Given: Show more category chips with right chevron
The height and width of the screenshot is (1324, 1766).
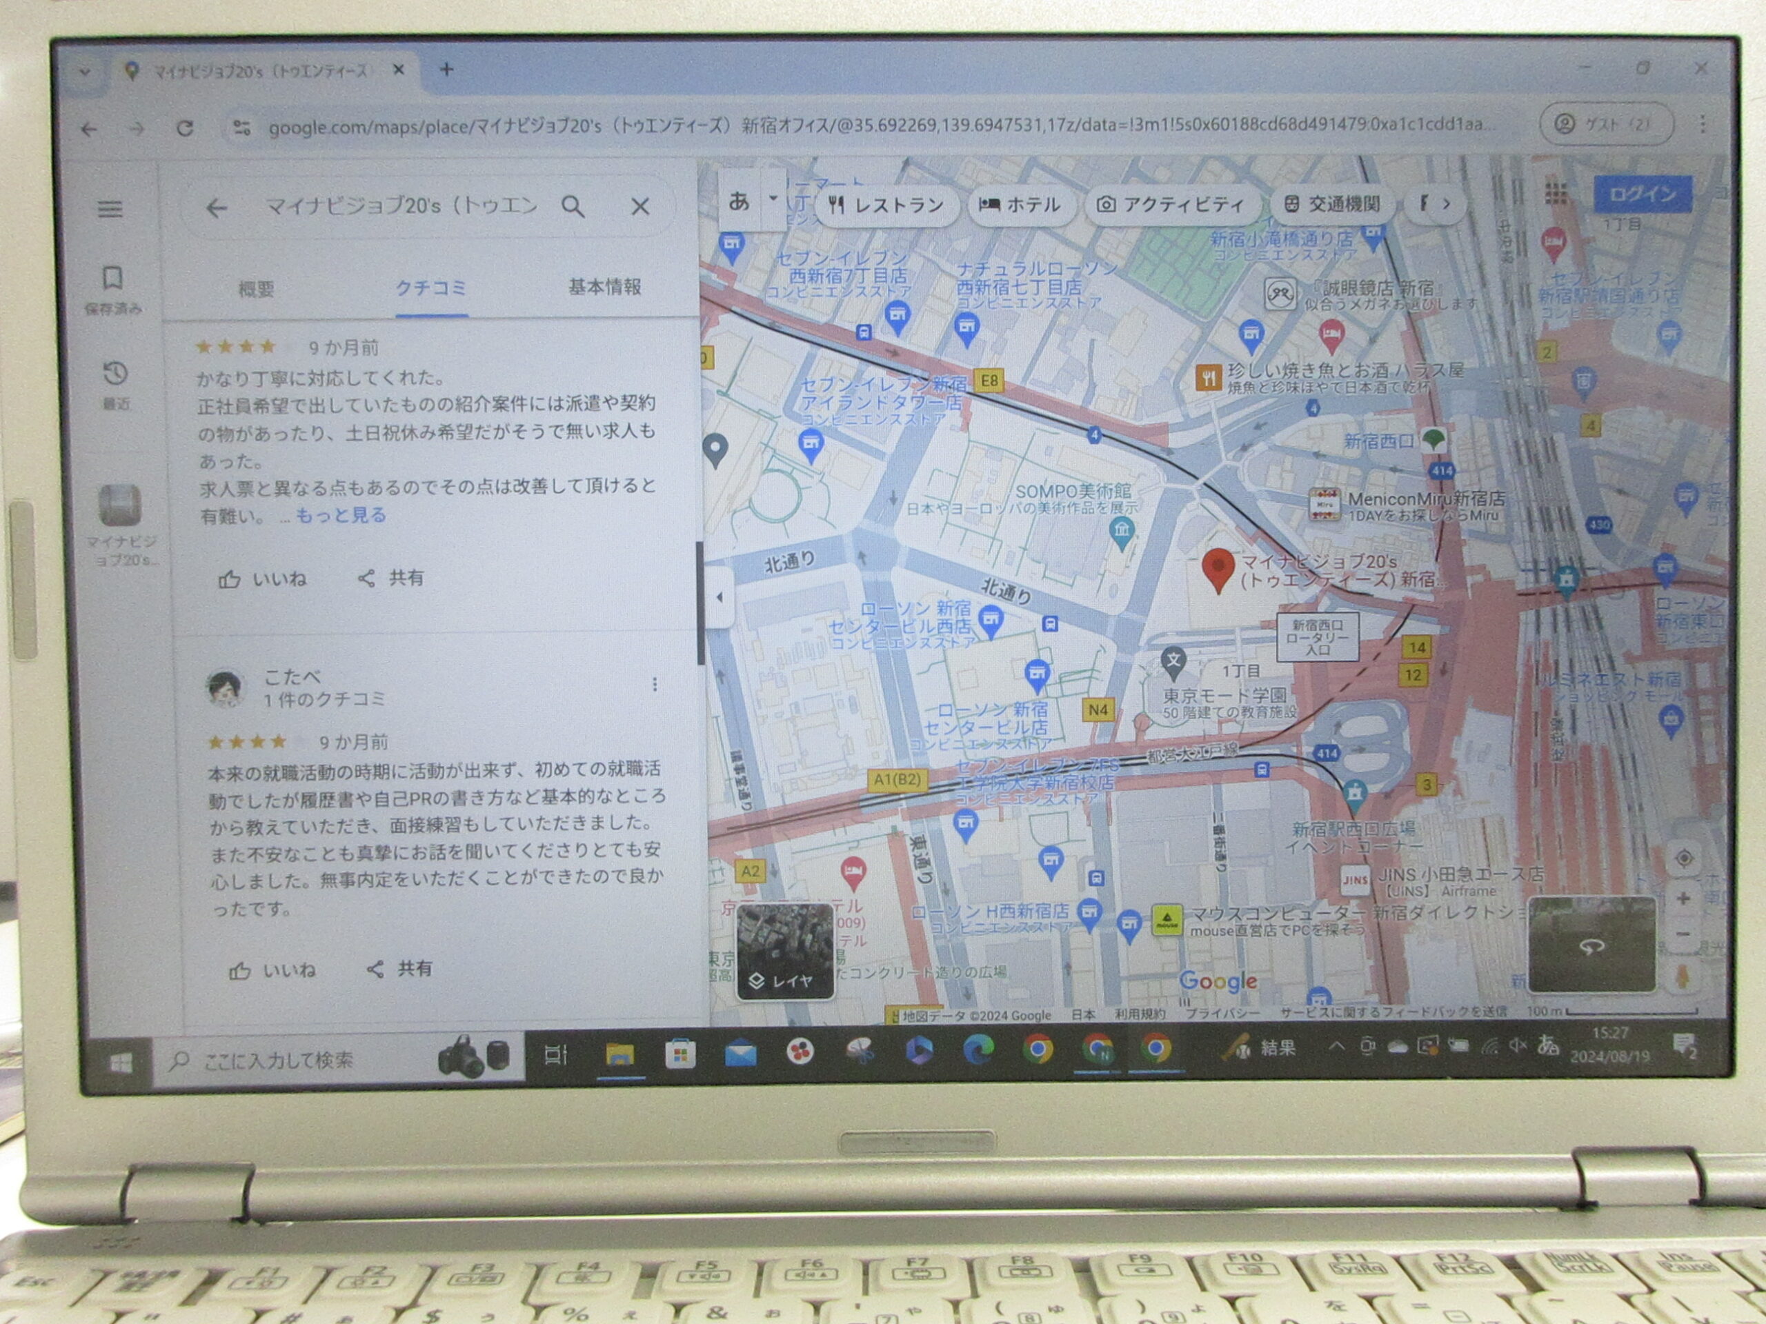Looking at the screenshot, I should 1445,204.
